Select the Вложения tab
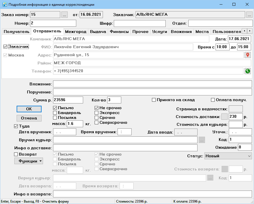The width and height of the screenshot is (254, 204). [181, 32]
